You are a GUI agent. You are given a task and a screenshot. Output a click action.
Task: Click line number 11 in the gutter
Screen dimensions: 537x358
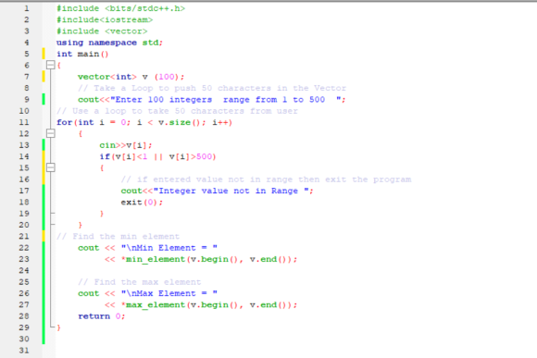tap(24, 122)
